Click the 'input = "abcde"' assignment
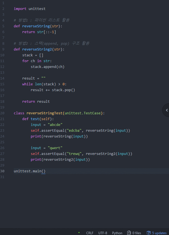The height and width of the screenshot is (235, 169). point(47,125)
